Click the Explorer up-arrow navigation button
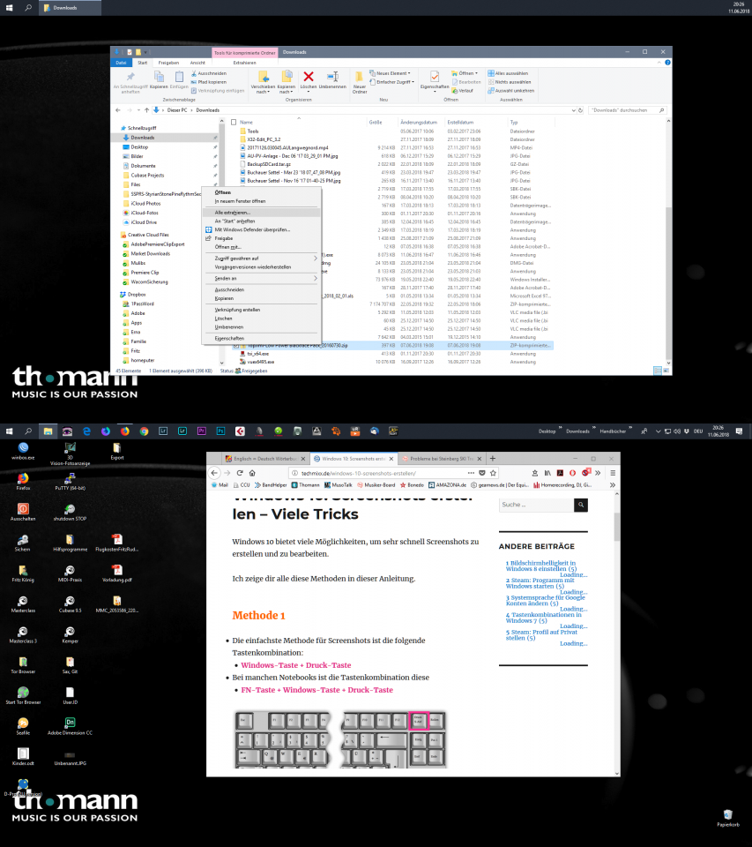The height and width of the screenshot is (847, 752). coord(146,110)
